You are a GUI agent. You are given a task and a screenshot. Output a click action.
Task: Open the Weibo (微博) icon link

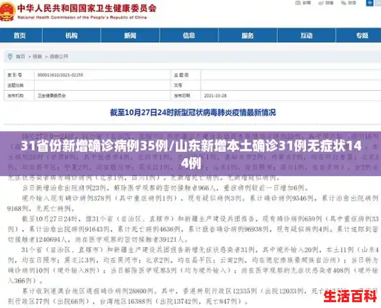point(326,3)
